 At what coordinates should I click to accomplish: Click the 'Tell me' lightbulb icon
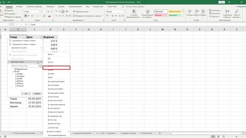click(123, 7)
